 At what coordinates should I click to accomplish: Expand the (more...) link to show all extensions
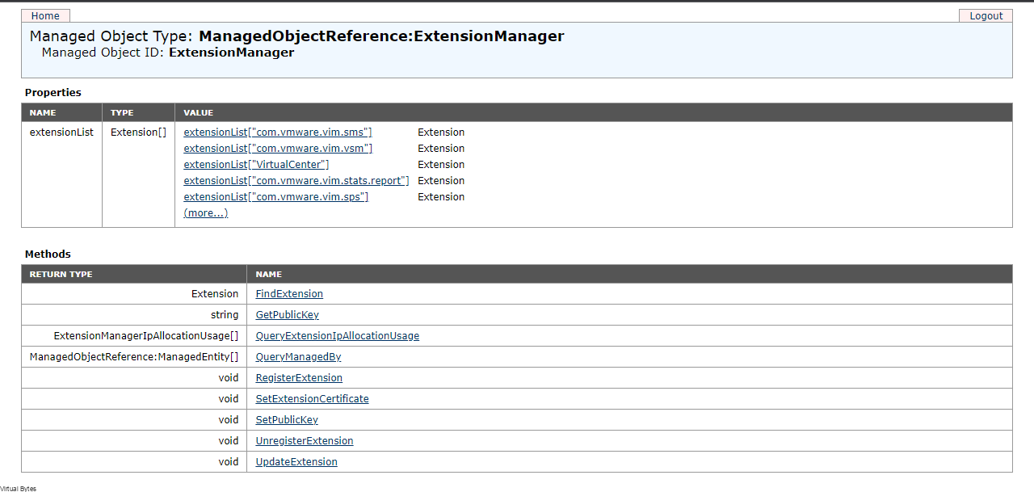[205, 212]
